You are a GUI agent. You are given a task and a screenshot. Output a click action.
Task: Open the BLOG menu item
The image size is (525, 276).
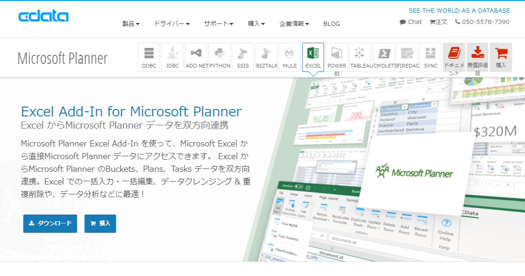[x=332, y=24]
